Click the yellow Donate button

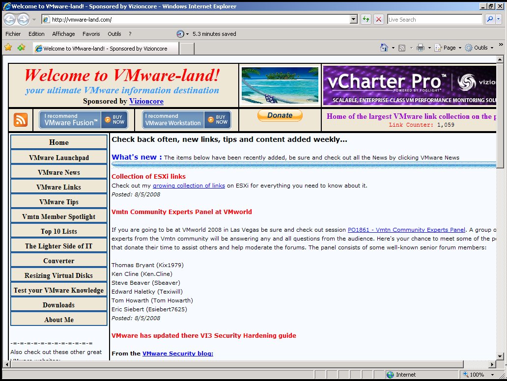280,115
